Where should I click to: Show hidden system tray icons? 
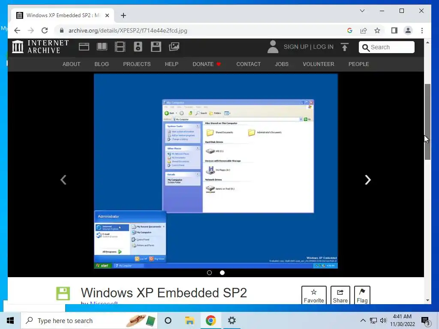pos(363,320)
